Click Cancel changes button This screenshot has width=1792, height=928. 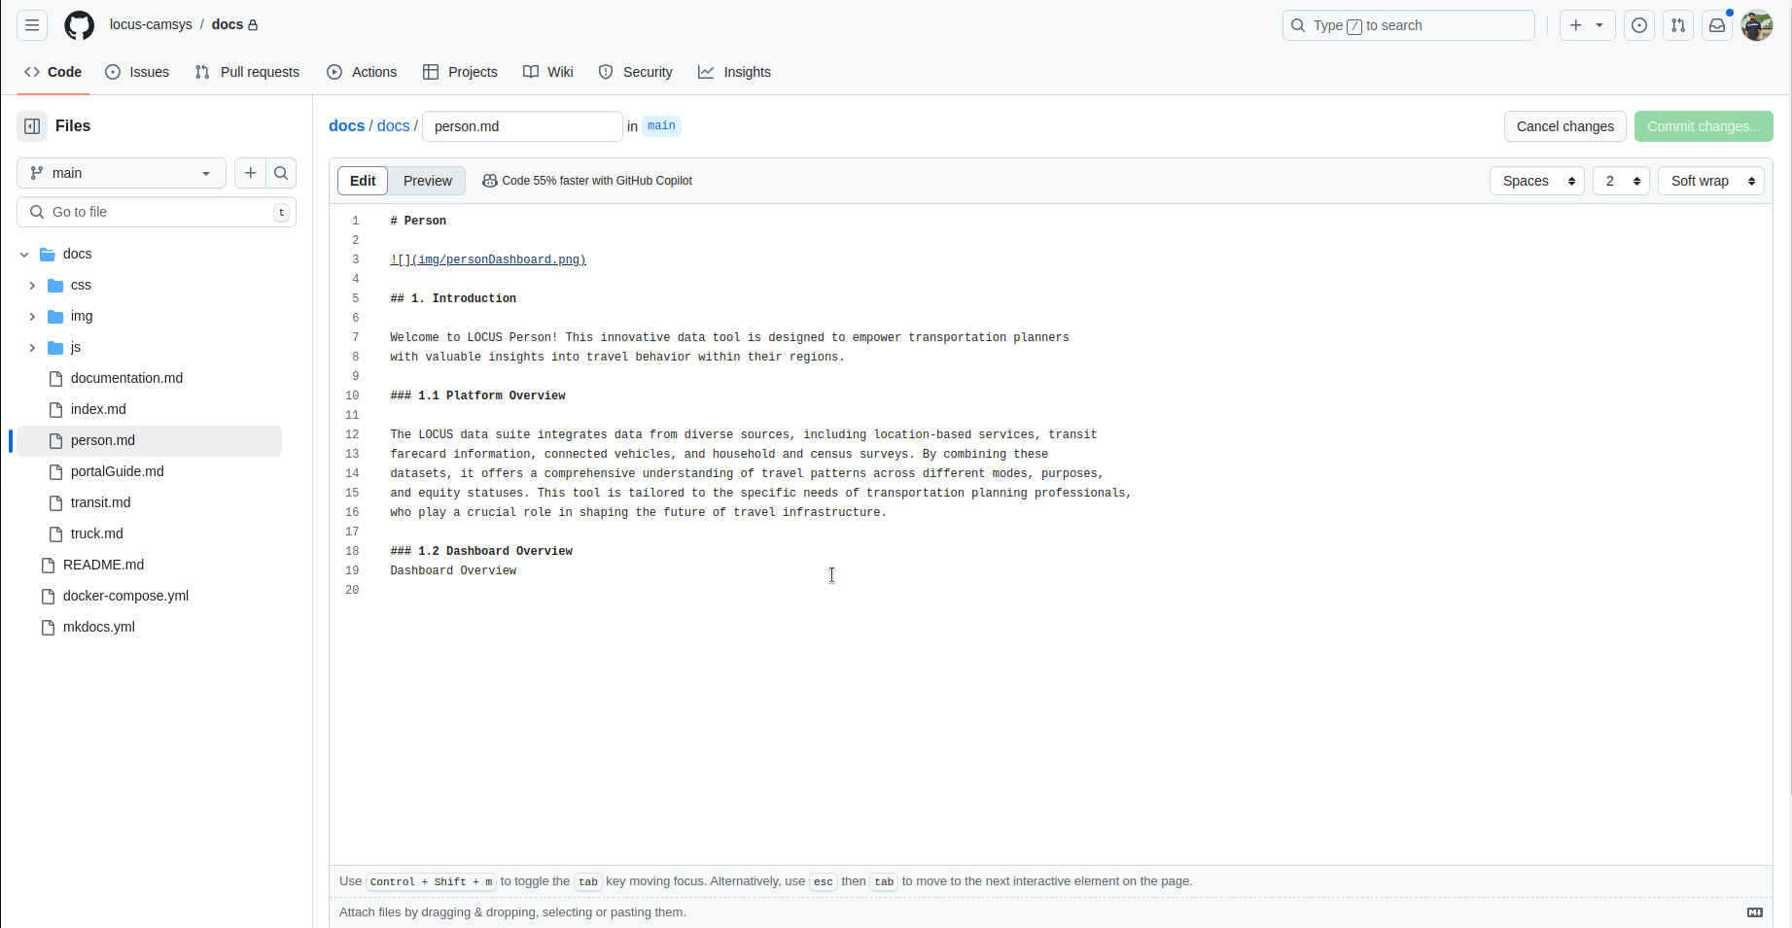tap(1564, 126)
